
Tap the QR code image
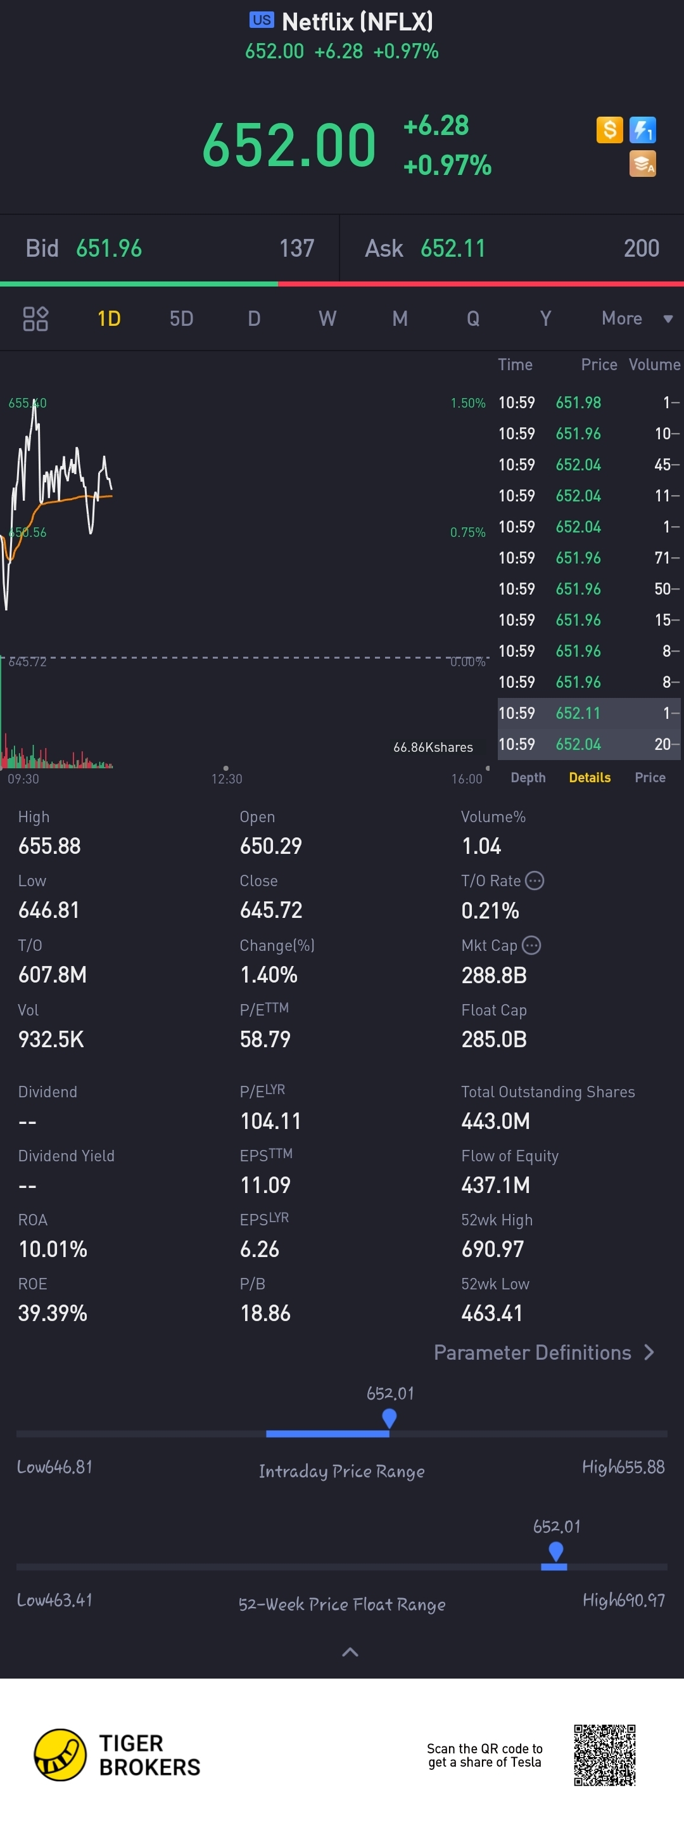[604, 1755]
